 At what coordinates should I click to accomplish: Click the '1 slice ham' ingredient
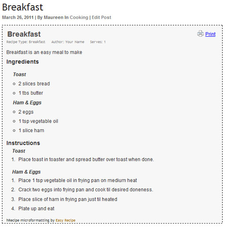31,131
